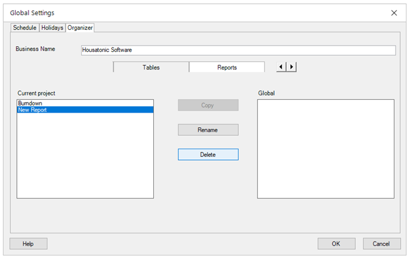The height and width of the screenshot is (258, 409).
Task: Rename the selected report
Action: click(x=208, y=130)
